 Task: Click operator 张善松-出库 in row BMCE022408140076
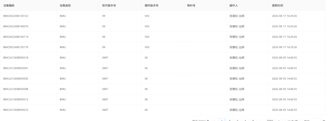237,26
